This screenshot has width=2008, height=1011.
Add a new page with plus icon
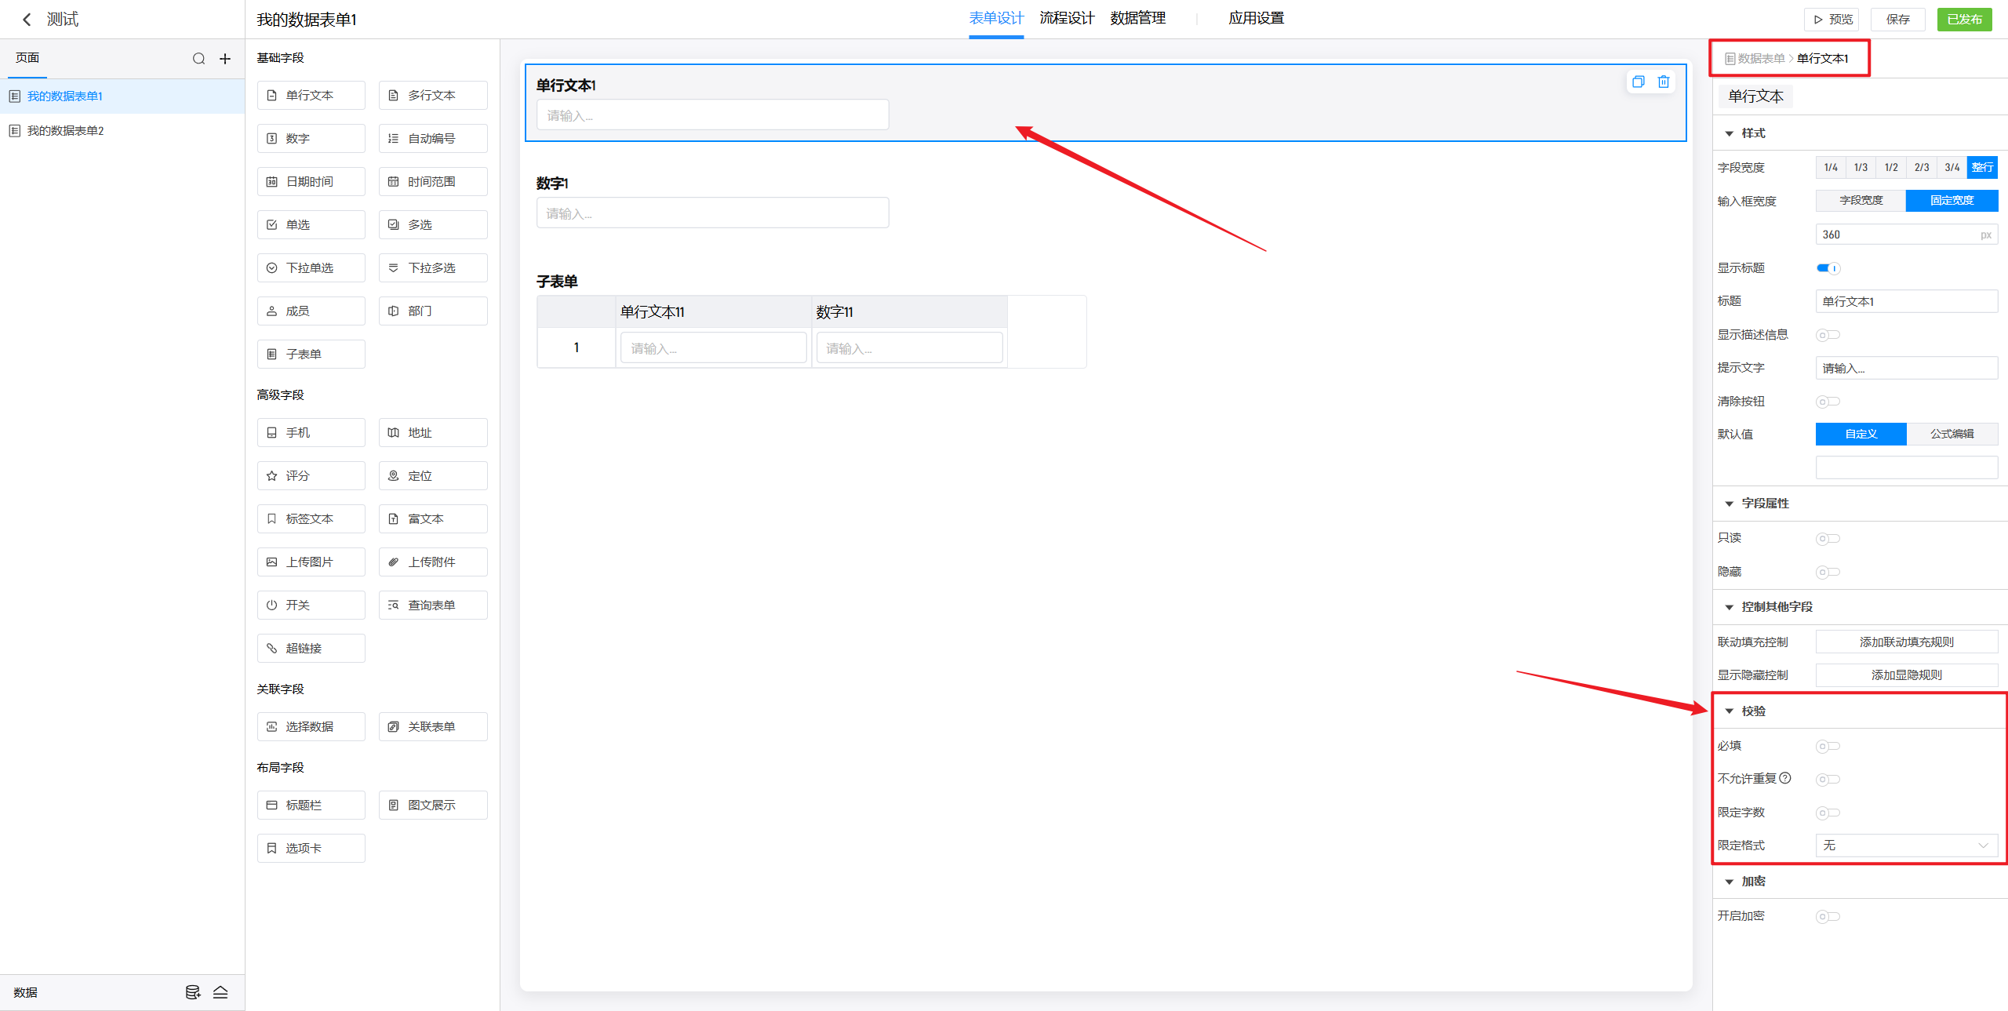[225, 59]
